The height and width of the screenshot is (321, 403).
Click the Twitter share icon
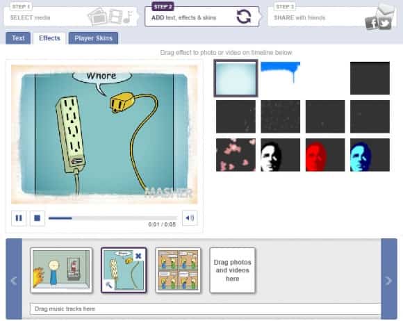(385, 24)
